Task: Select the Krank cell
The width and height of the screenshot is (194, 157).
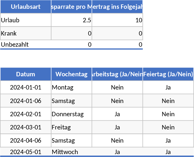Action: pos(26,33)
